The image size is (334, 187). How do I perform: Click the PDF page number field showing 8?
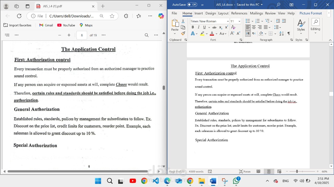[82, 35]
